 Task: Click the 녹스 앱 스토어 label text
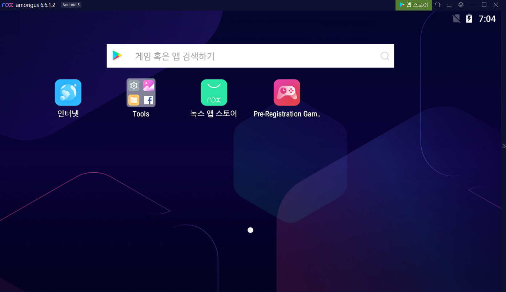(x=214, y=114)
